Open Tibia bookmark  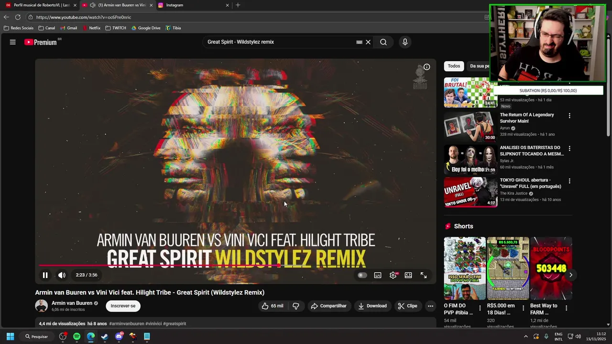pos(173,28)
